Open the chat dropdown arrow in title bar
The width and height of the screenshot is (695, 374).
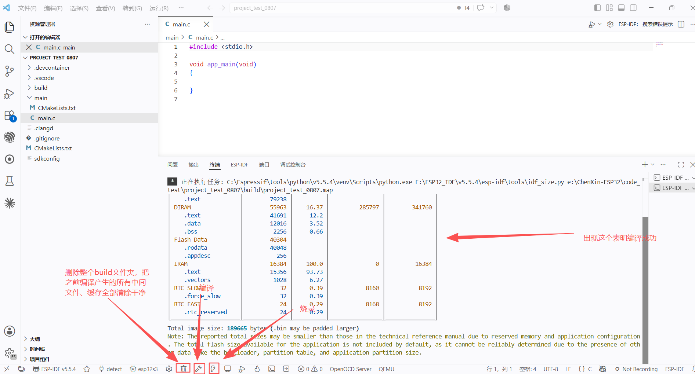point(492,8)
